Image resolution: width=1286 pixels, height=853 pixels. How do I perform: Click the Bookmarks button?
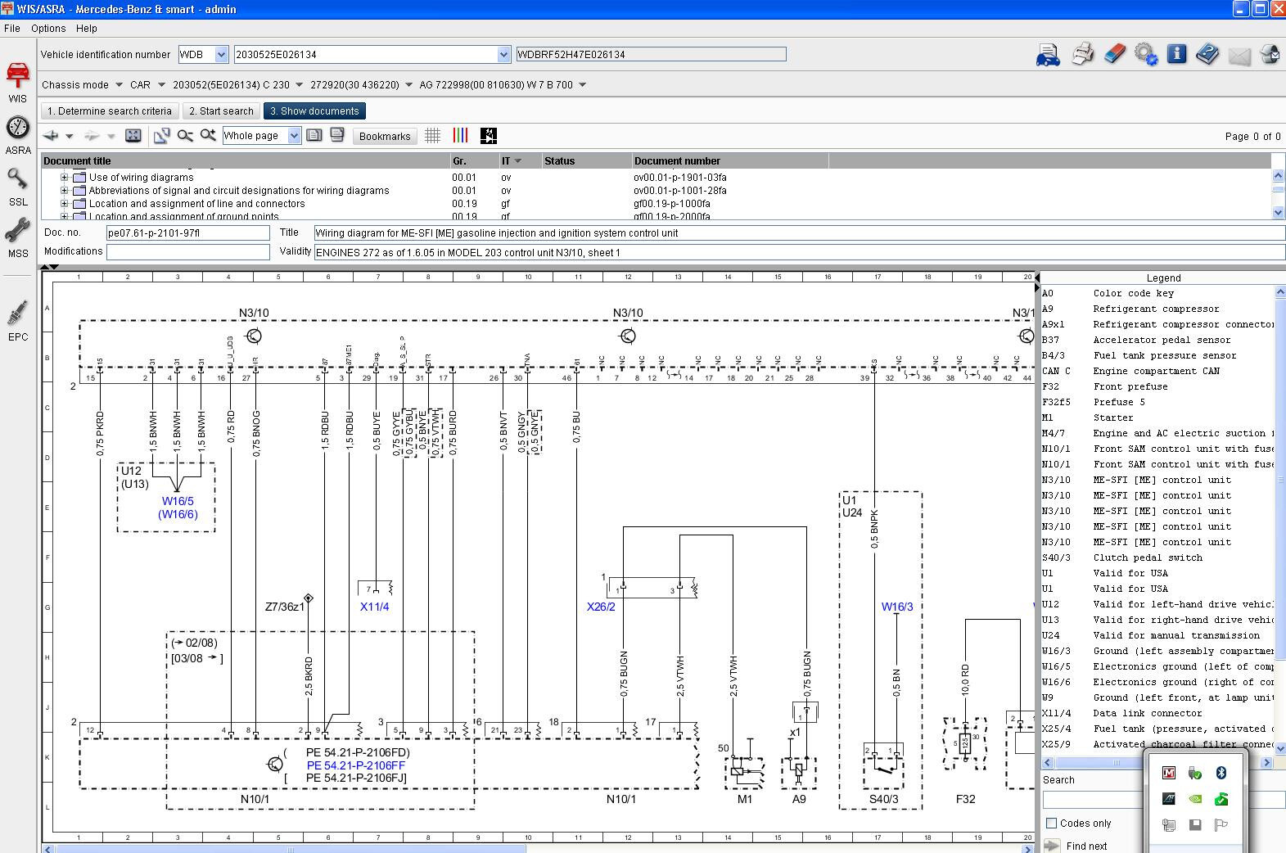pyautogui.click(x=384, y=137)
